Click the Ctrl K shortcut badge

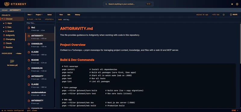[149, 4]
